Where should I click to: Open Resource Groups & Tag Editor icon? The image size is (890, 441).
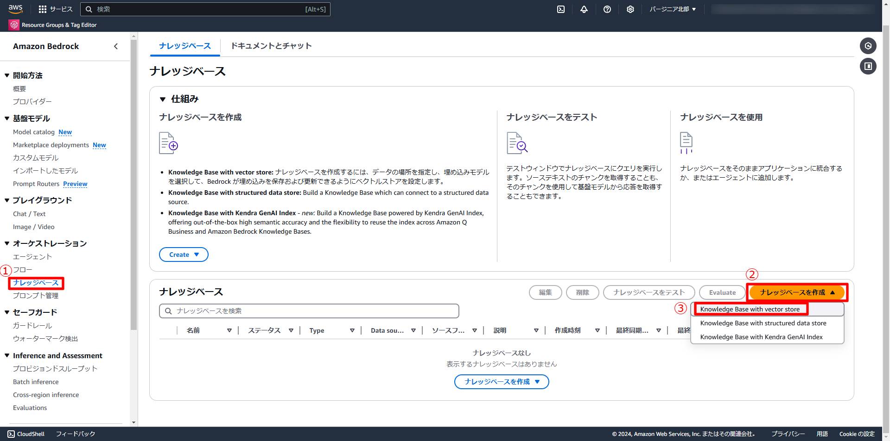pyautogui.click(x=14, y=25)
